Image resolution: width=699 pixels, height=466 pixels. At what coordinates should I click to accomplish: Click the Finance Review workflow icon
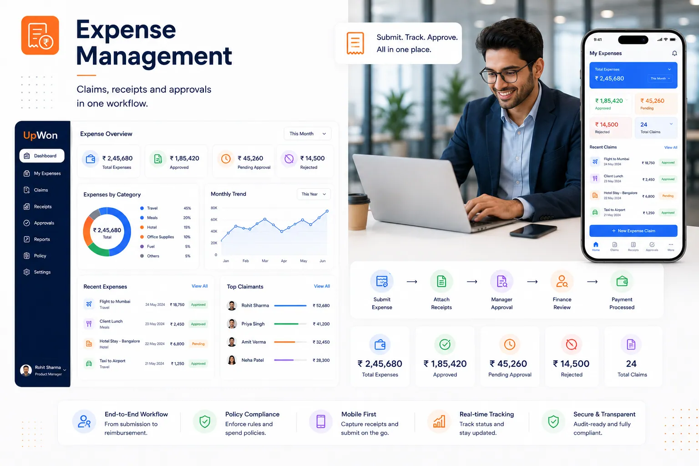point(562,282)
